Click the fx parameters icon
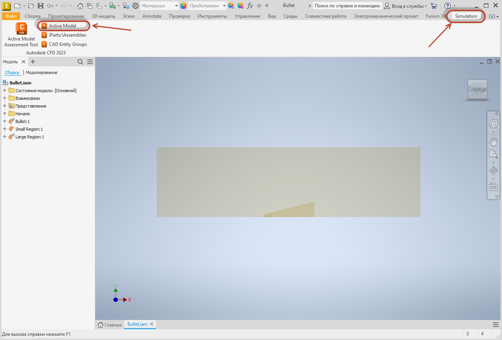 click(250, 6)
